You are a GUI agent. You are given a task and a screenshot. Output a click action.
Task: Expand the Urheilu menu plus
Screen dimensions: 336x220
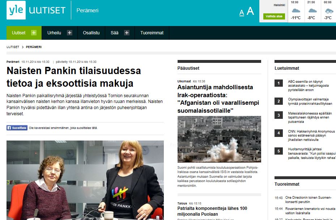(69, 33)
